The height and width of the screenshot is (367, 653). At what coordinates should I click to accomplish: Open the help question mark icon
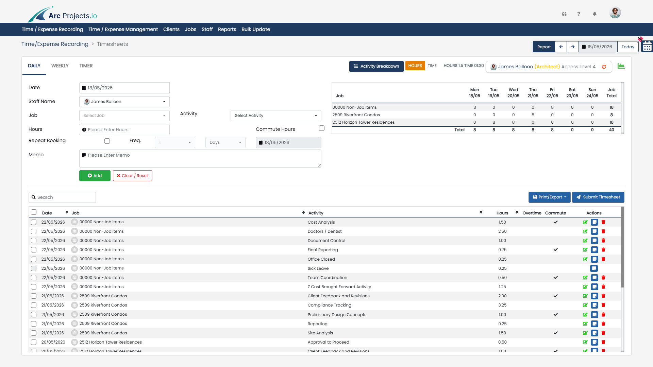pos(579,14)
